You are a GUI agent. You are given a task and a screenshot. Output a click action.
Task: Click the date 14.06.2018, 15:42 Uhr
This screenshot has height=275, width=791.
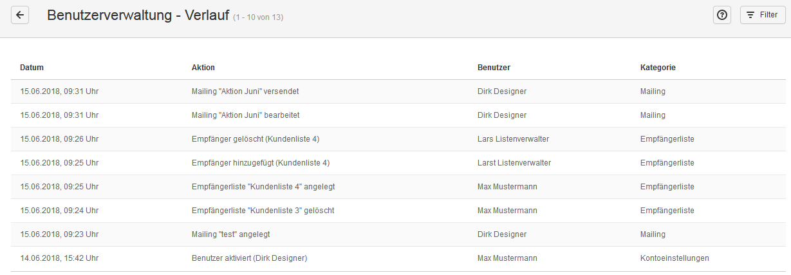59,258
